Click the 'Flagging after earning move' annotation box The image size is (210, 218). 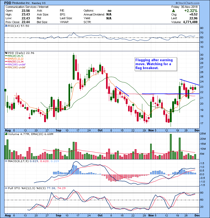click(156, 64)
